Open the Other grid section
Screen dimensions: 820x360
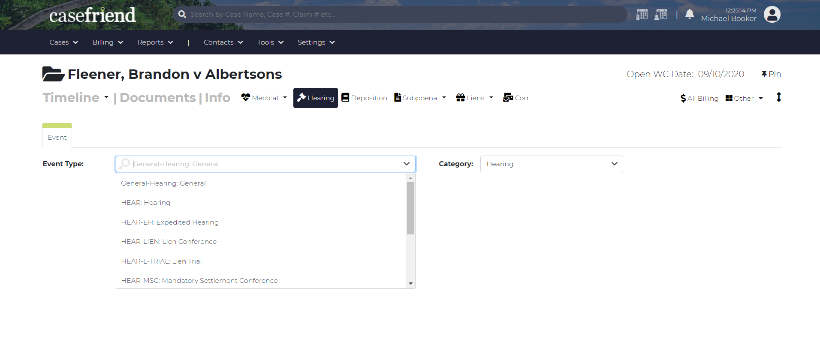tap(739, 98)
